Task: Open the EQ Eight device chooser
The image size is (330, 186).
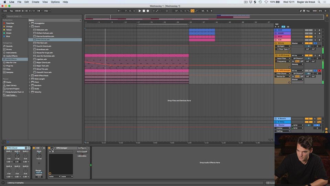Action: (283, 46)
